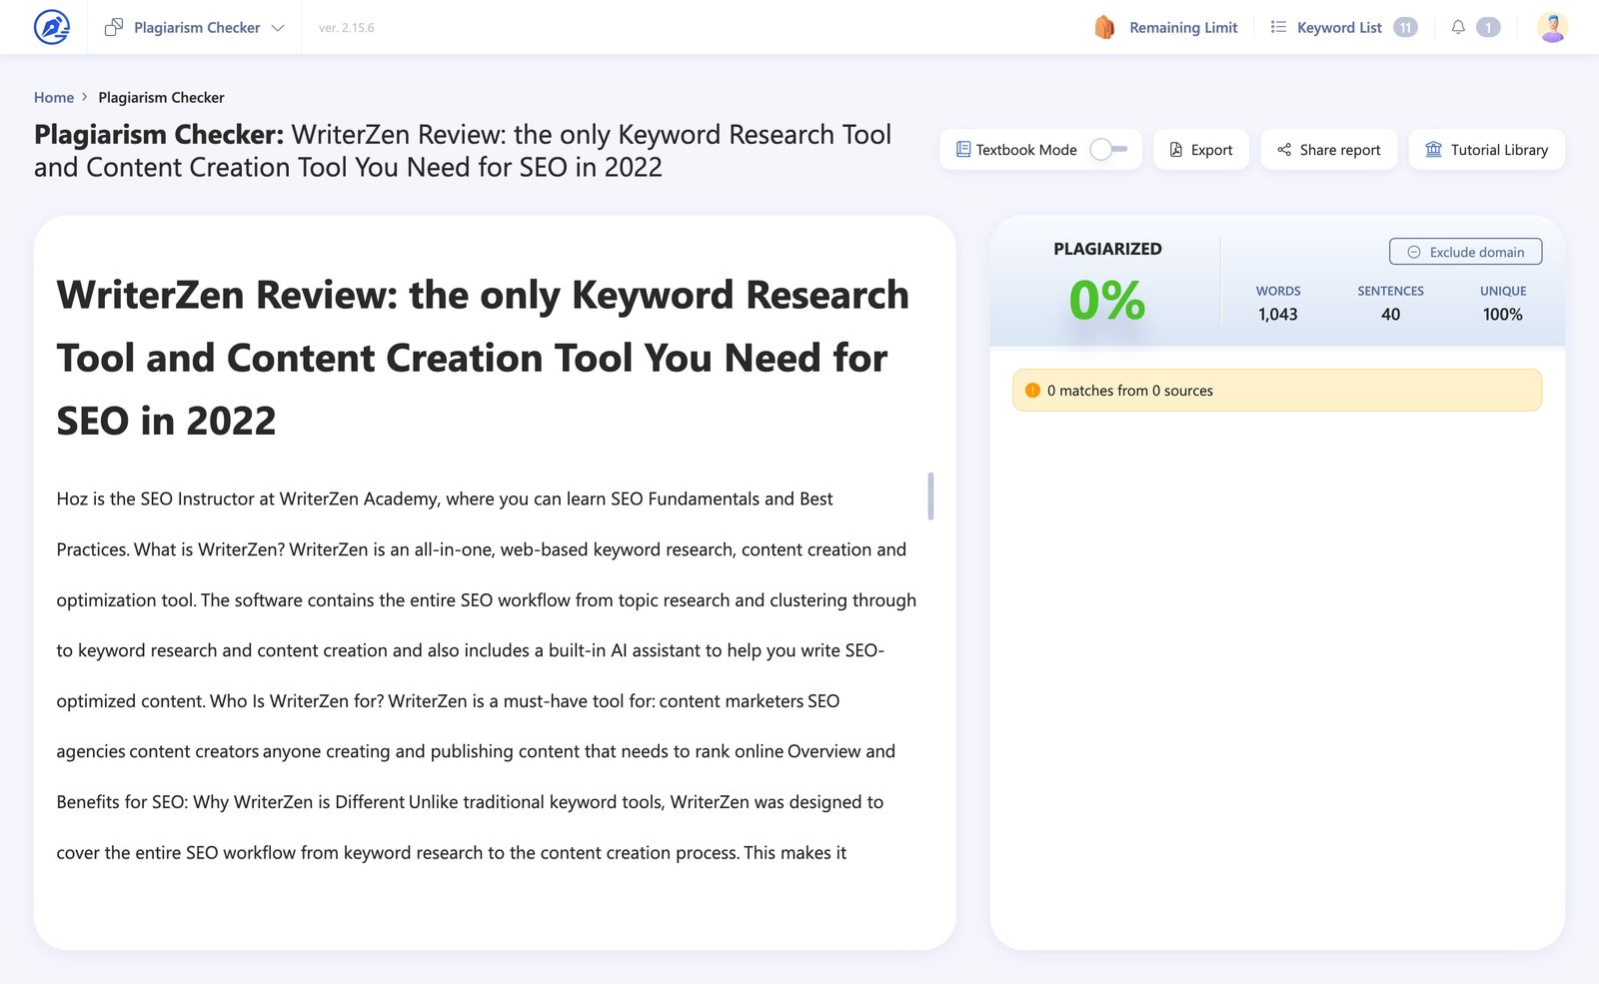Click the WORDS count 1,043

1278,314
